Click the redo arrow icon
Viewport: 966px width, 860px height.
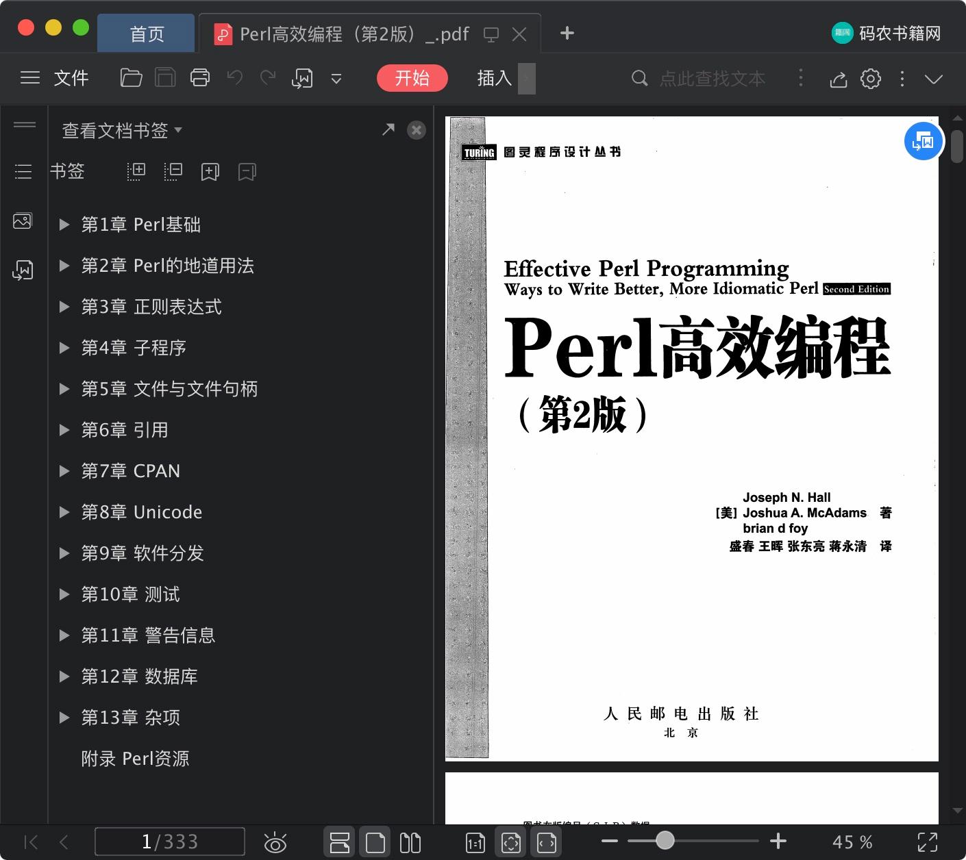point(268,78)
